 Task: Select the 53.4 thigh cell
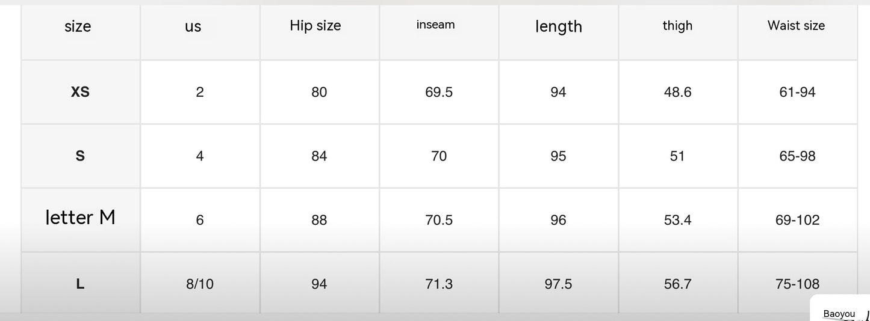677,220
